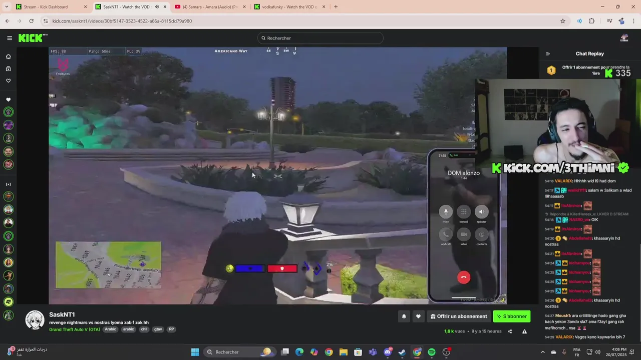Open Task View from the taskbar
The width and height of the screenshot is (641, 360).
tap(285, 352)
